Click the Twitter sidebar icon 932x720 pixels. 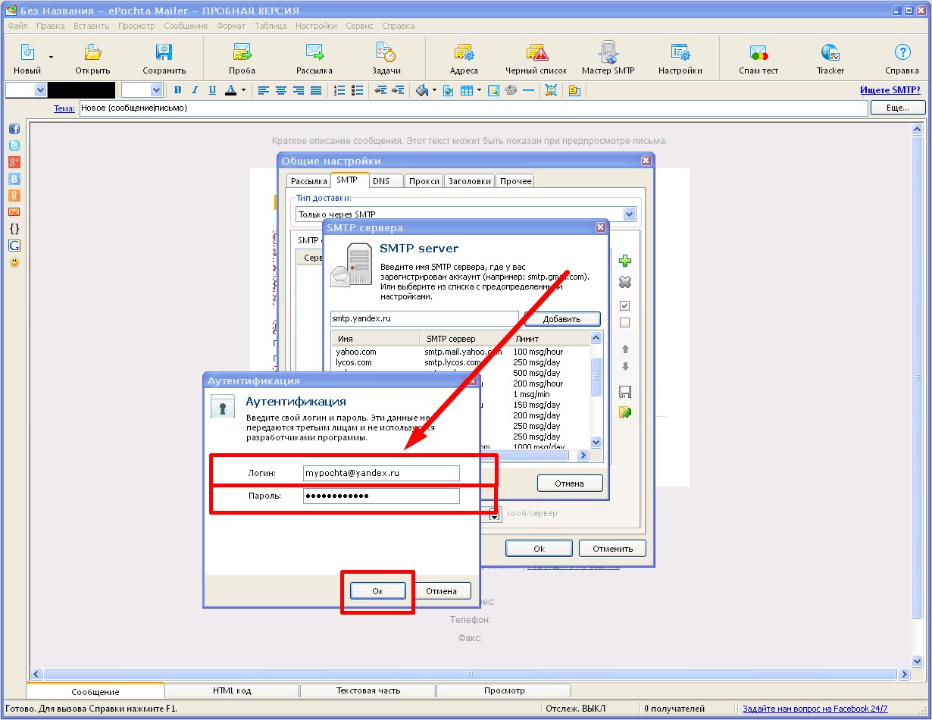point(14,146)
